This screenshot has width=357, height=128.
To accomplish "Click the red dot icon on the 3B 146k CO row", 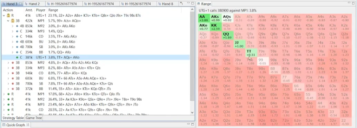I will (13, 73).
